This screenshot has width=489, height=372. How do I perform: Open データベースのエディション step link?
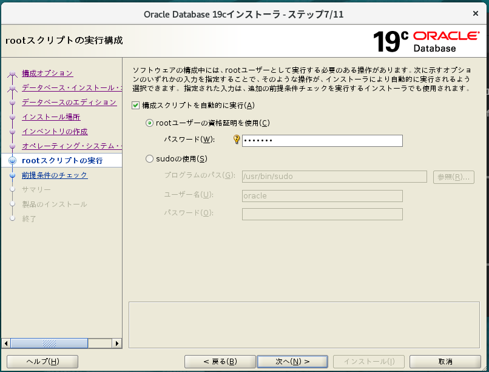click(69, 103)
